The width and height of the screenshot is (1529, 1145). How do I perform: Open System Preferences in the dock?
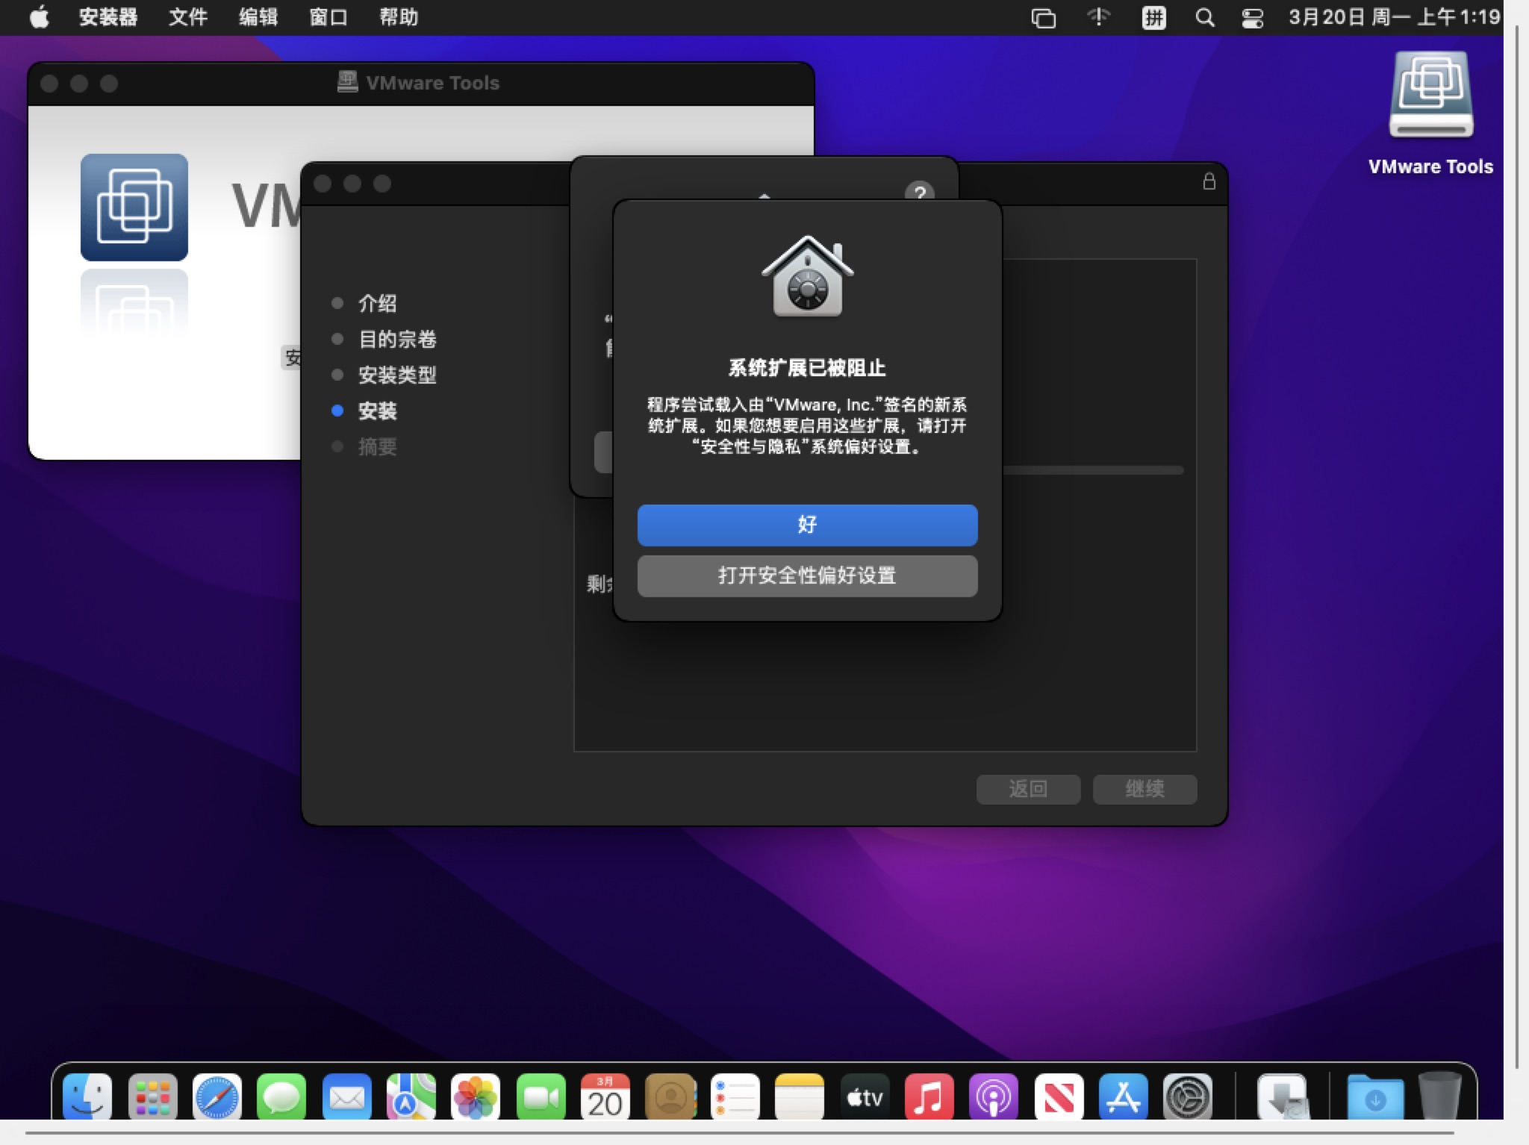(1188, 1097)
